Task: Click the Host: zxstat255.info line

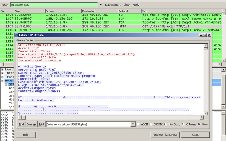Action: (x=37, y=57)
